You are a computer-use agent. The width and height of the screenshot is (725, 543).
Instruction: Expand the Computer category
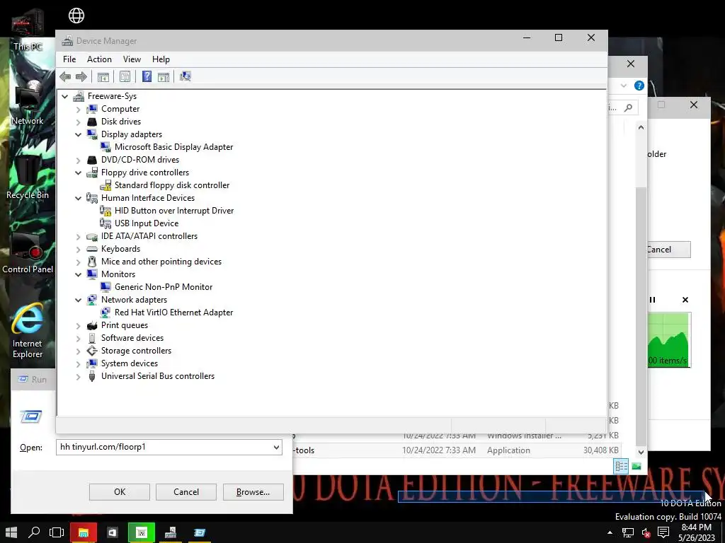pyautogui.click(x=78, y=110)
